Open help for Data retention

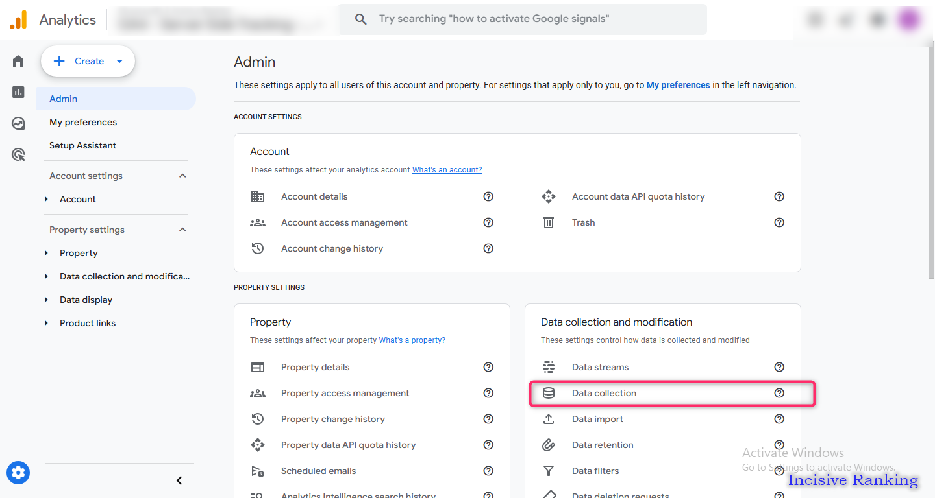[779, 445]
